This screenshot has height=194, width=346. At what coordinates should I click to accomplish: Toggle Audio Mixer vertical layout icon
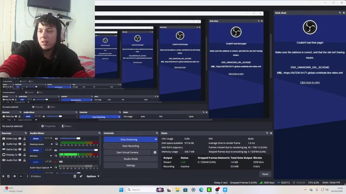pos(75,176)
